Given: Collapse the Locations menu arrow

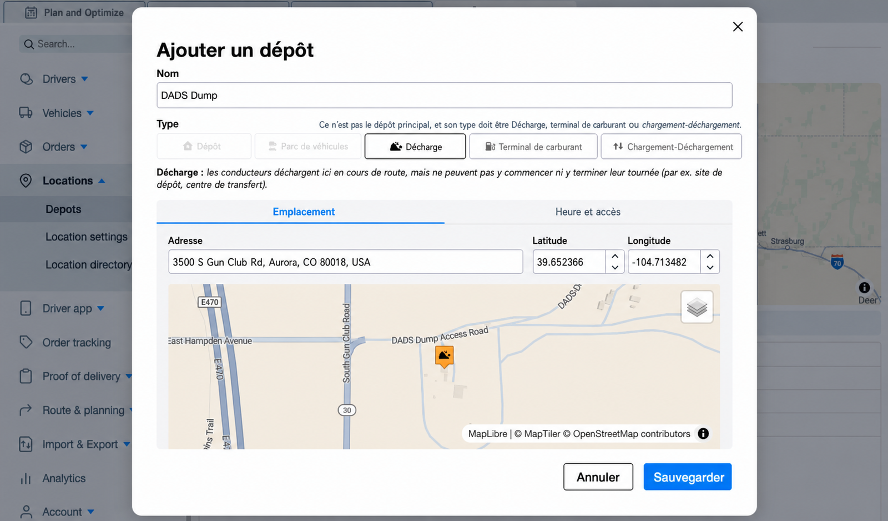Looking at the screenshot, I should tap(102, 181).
